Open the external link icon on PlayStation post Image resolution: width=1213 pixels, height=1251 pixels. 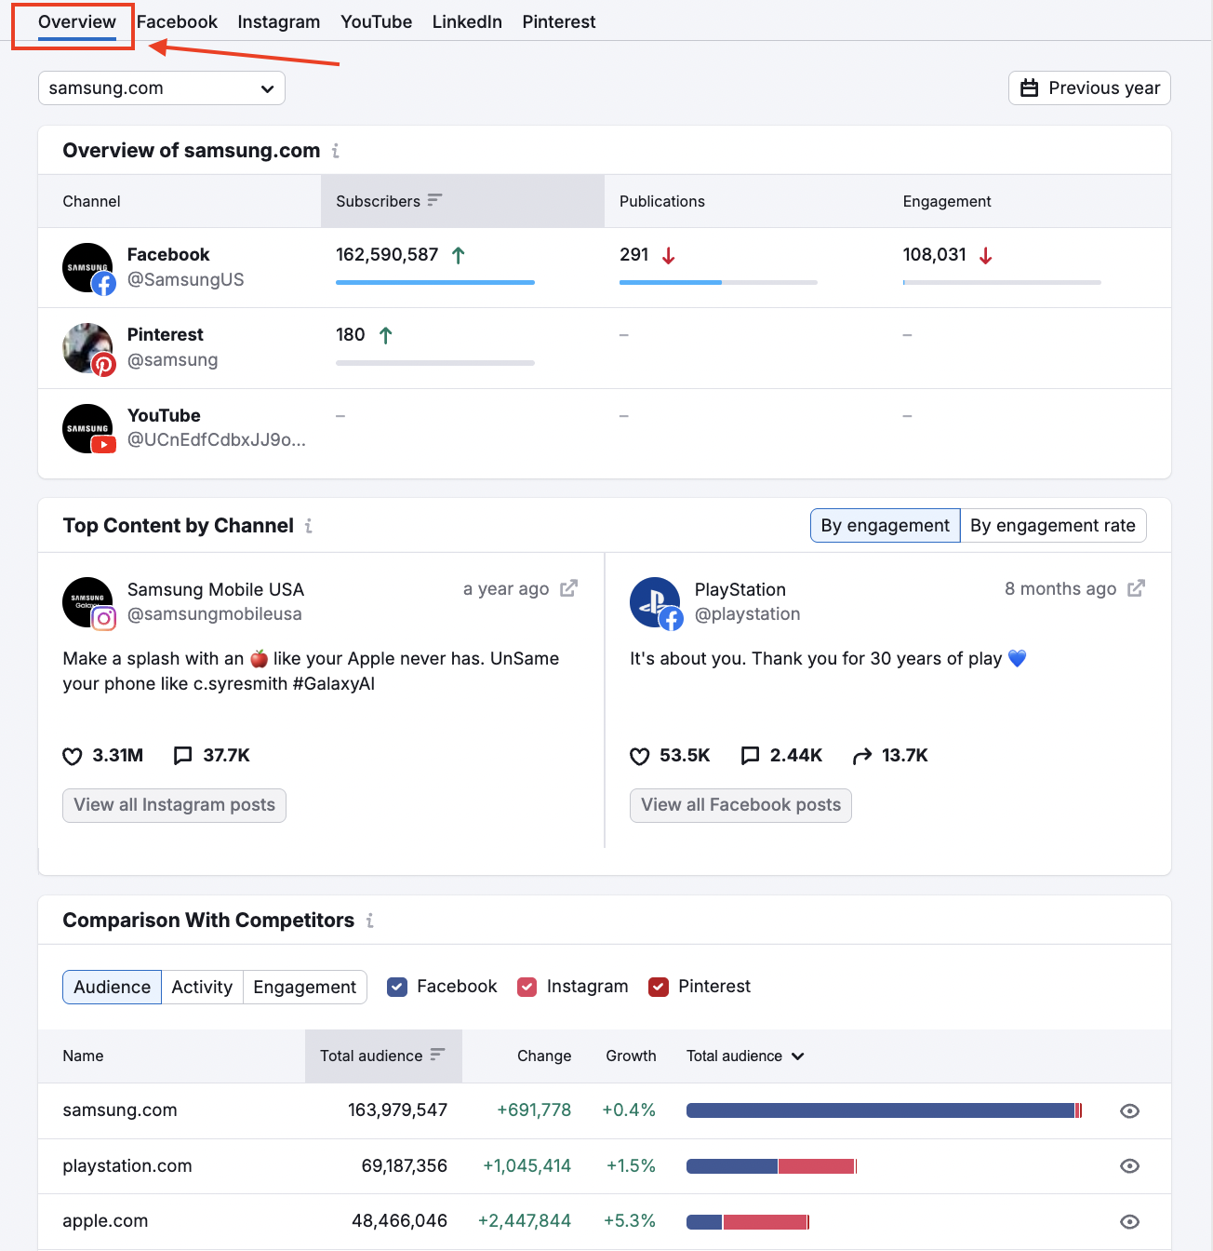1137,588
